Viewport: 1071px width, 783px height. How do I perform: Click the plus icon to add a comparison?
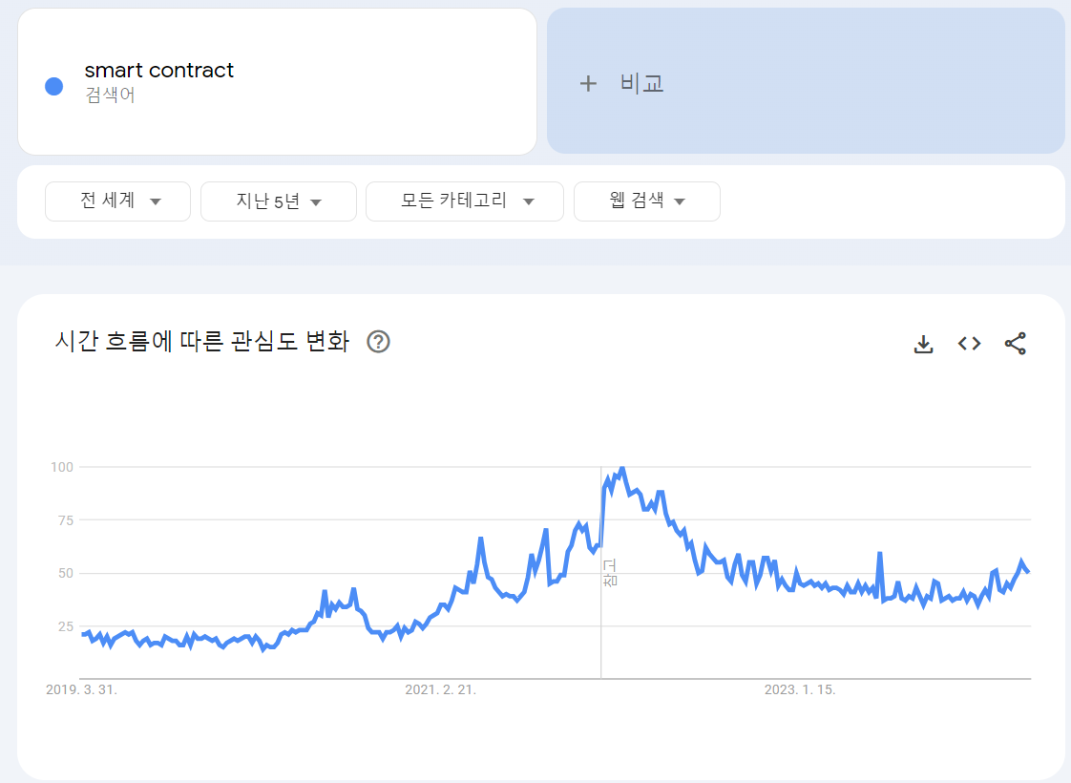pyautogui.click(x=589, y=83)
